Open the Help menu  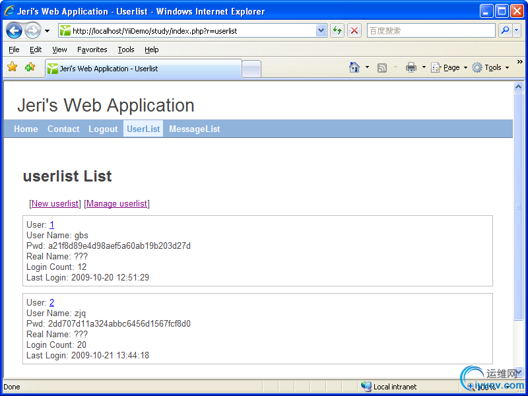152,49
